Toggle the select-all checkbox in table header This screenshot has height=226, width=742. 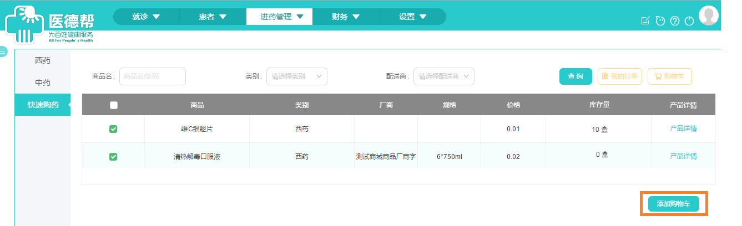click(x=114, y=105)
